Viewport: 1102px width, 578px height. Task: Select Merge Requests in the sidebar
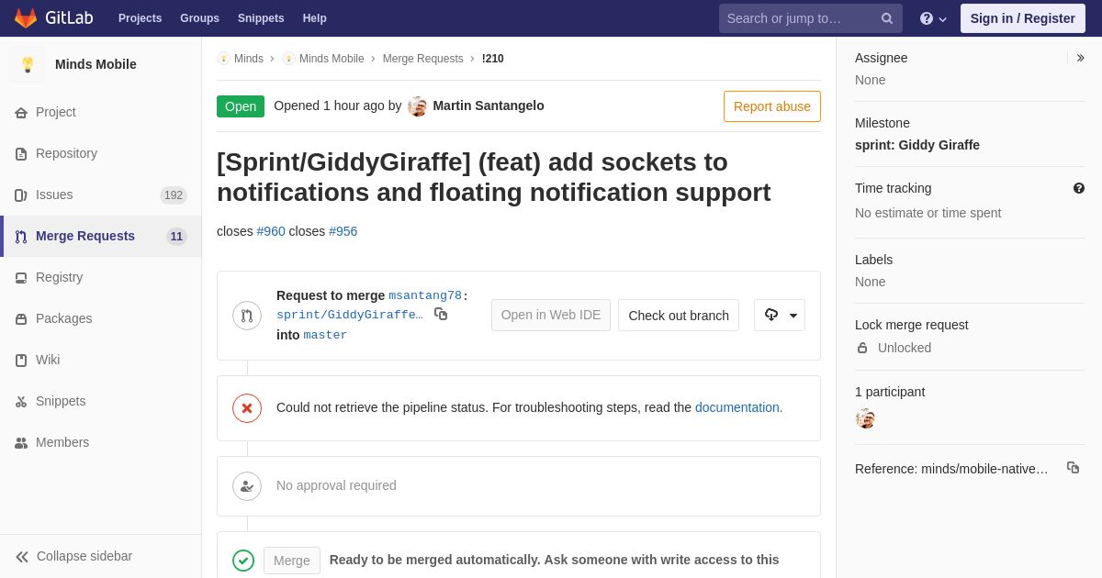[100, 236]
